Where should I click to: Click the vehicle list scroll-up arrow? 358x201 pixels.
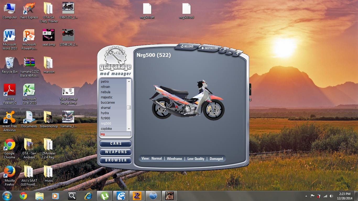pos(129,81)
